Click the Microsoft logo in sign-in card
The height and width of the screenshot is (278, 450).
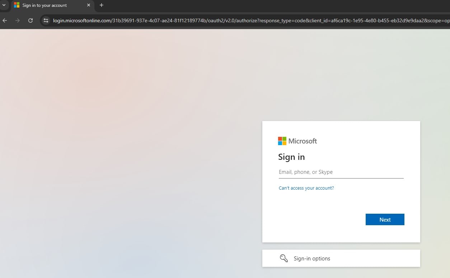[x=297, y=141]
